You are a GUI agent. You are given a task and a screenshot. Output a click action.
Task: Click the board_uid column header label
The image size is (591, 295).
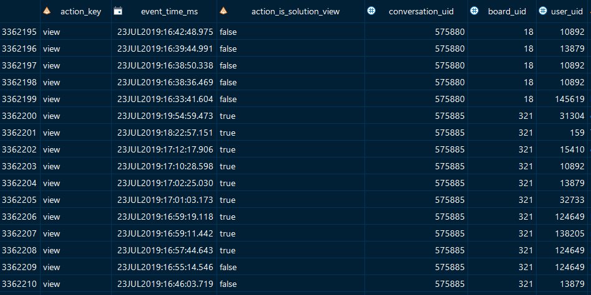(x=508, y=11)
